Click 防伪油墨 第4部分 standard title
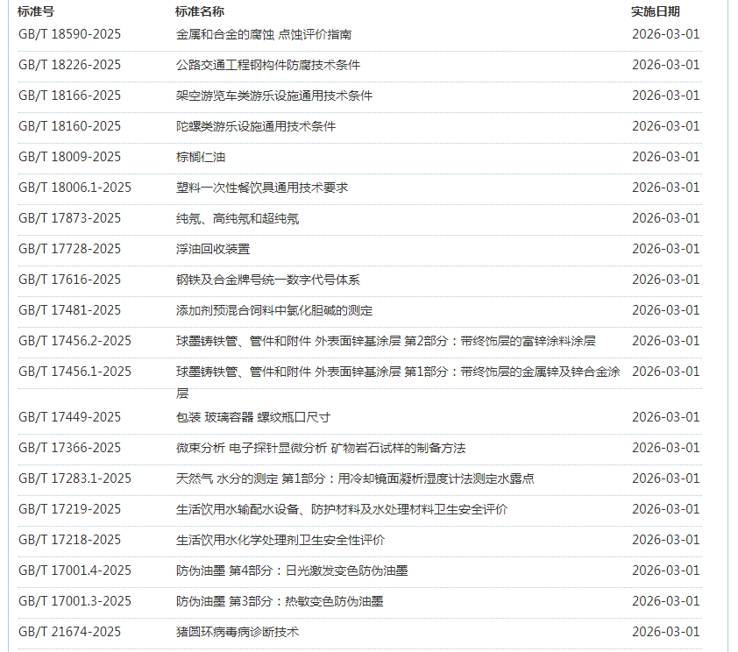Image resolution: width=738 pixels, height=652 pixels. [291, 570]
